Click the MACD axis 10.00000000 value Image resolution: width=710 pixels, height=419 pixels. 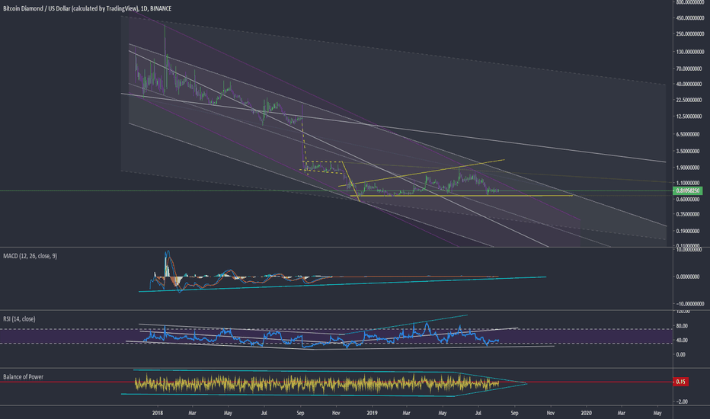point(690,250)
